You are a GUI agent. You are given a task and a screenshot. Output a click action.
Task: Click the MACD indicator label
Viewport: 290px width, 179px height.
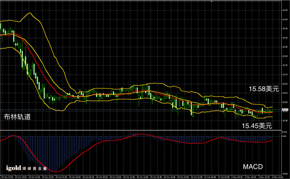point(253,167)
